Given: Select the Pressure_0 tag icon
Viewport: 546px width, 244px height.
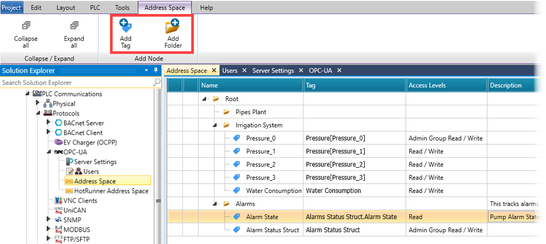Looking at the screenshot, I should coord(237,138).
